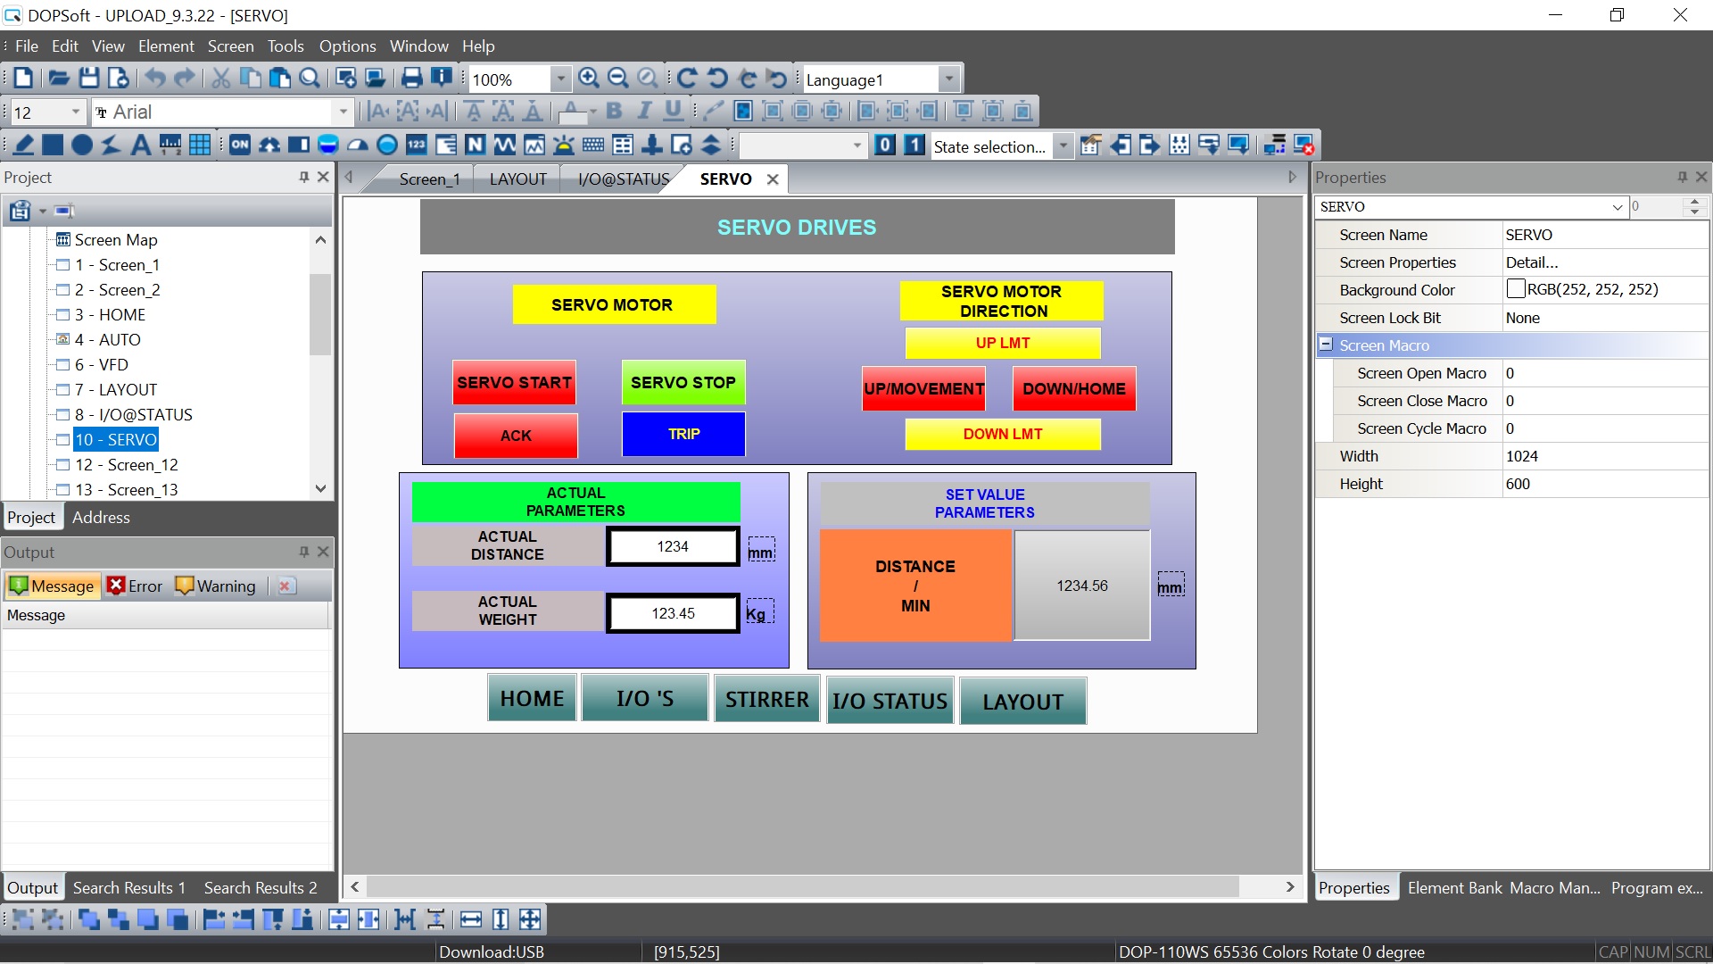Select the circle drawing tool

tap(82, 145)
